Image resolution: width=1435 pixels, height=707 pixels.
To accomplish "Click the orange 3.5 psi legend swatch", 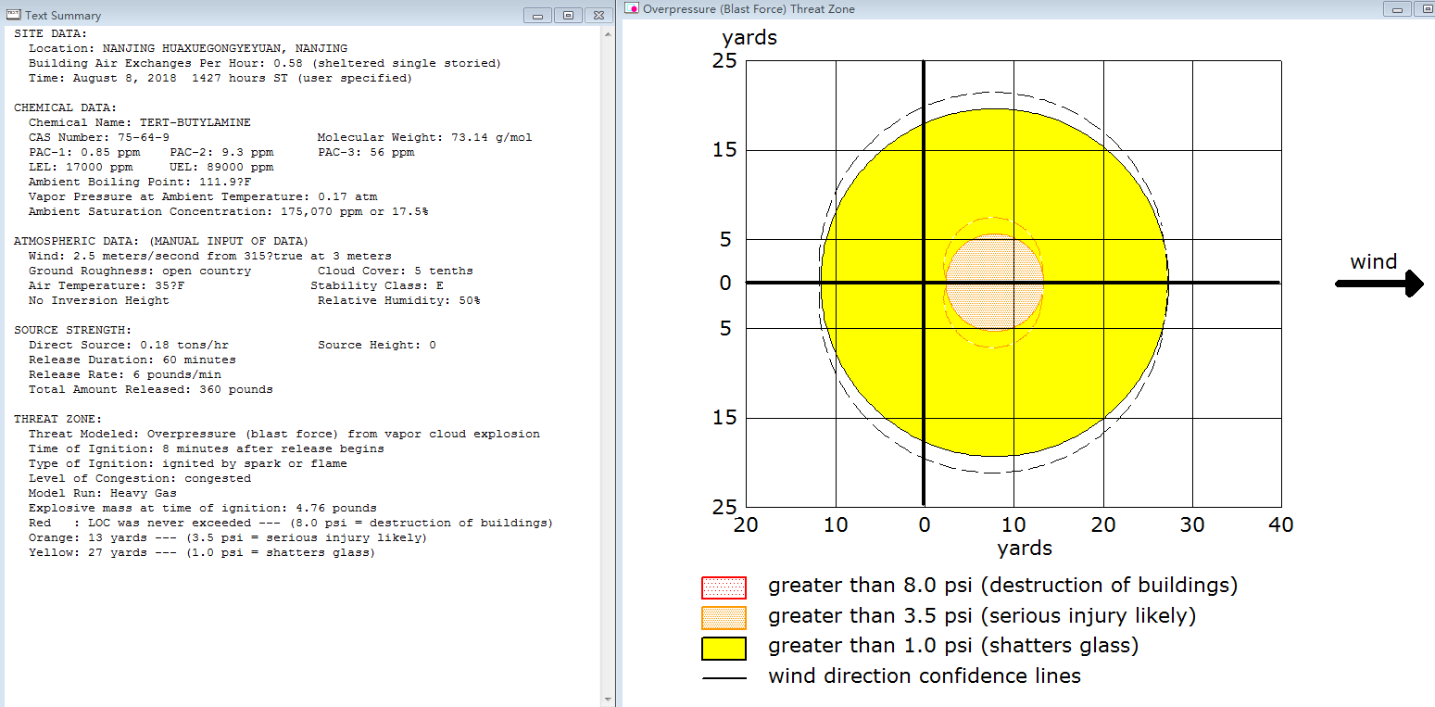I will point(724,616).
